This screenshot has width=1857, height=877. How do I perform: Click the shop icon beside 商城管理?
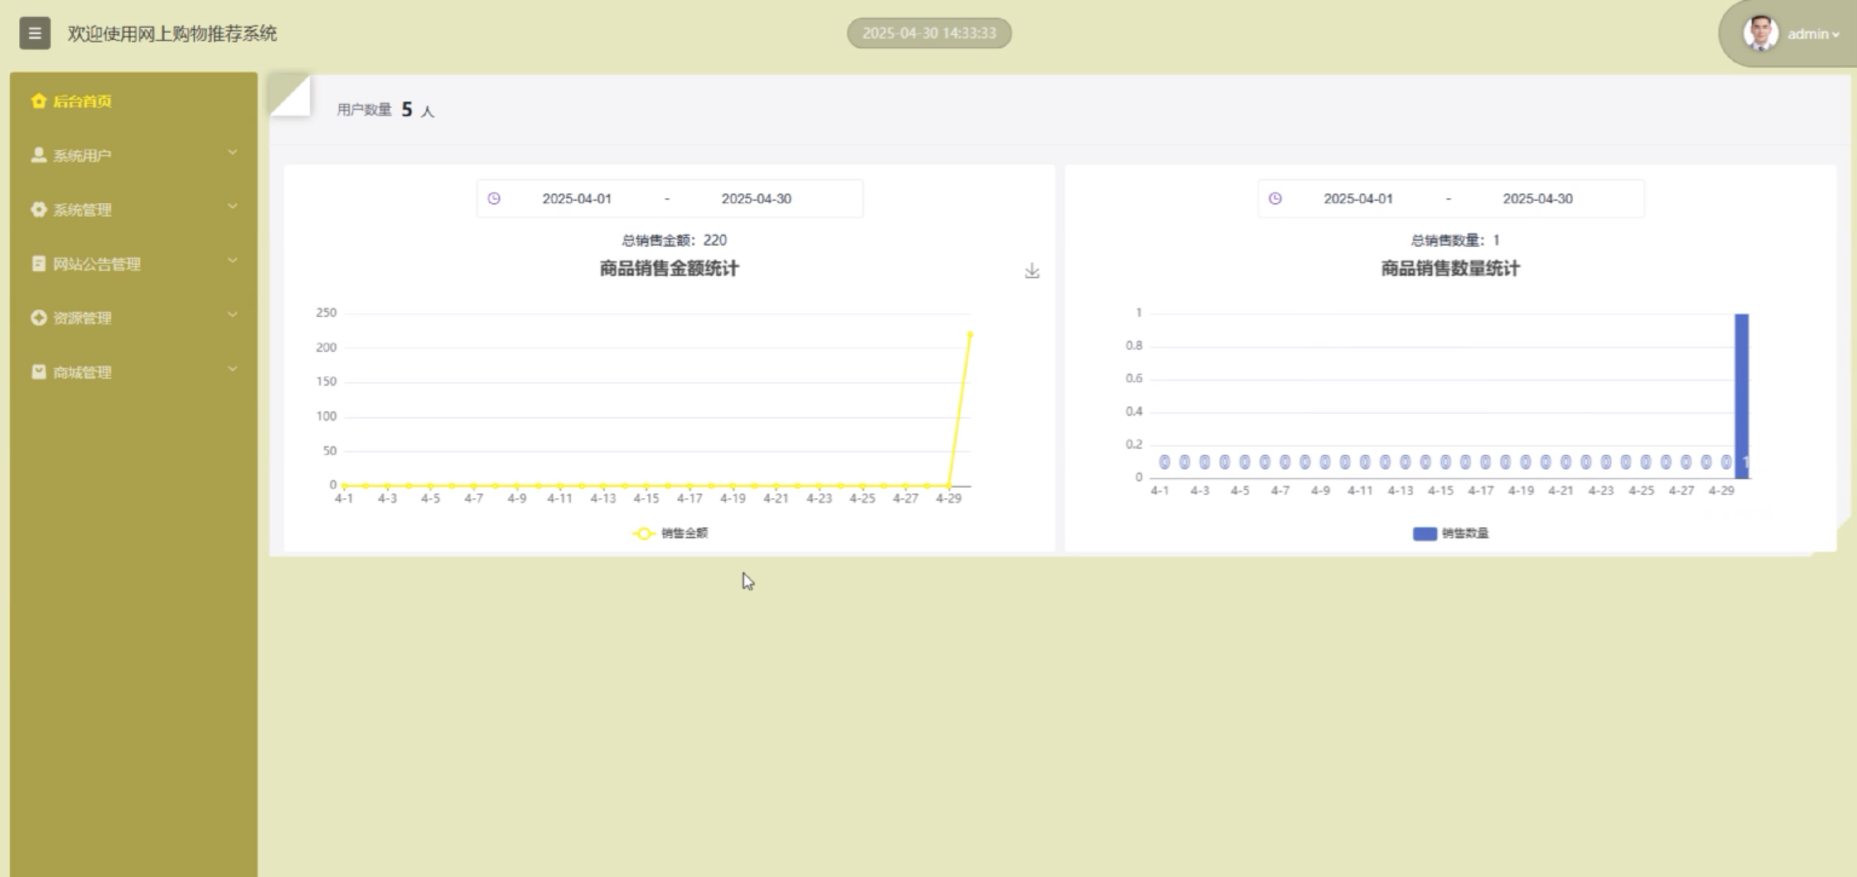click(x=39, y=372)
